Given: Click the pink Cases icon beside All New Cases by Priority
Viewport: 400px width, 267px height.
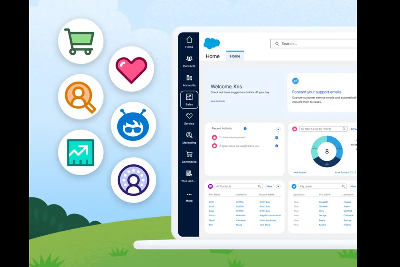Looking at the screenshot, I should point(294,129).
